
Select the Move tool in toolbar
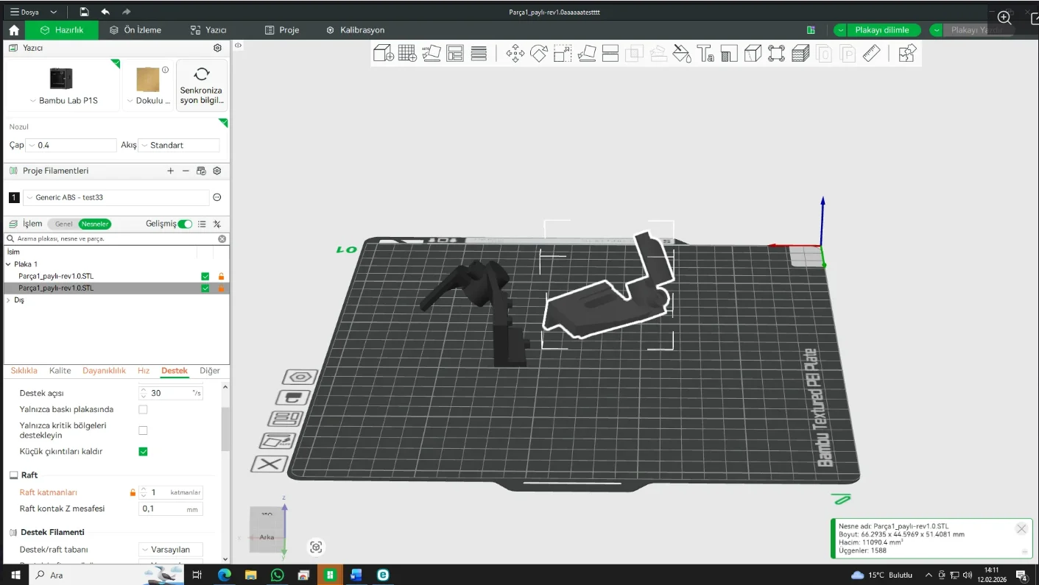click(x=515, y=53)
